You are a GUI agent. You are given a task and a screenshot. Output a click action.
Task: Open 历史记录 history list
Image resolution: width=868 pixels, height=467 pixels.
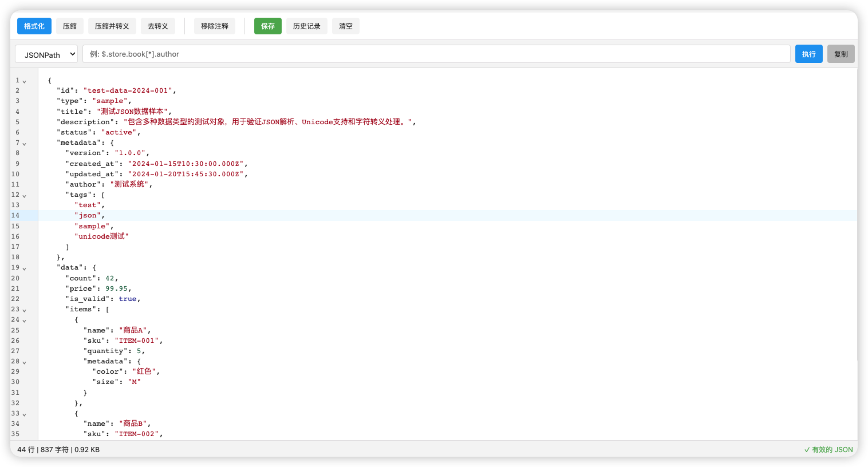coord(307,26)
